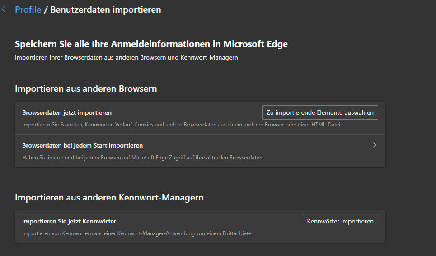The width and height of the screenshot is (436, 256).
Task: Click the 'Browserdaten jetzt importieren' label
Action: click(x=67, y=112)
